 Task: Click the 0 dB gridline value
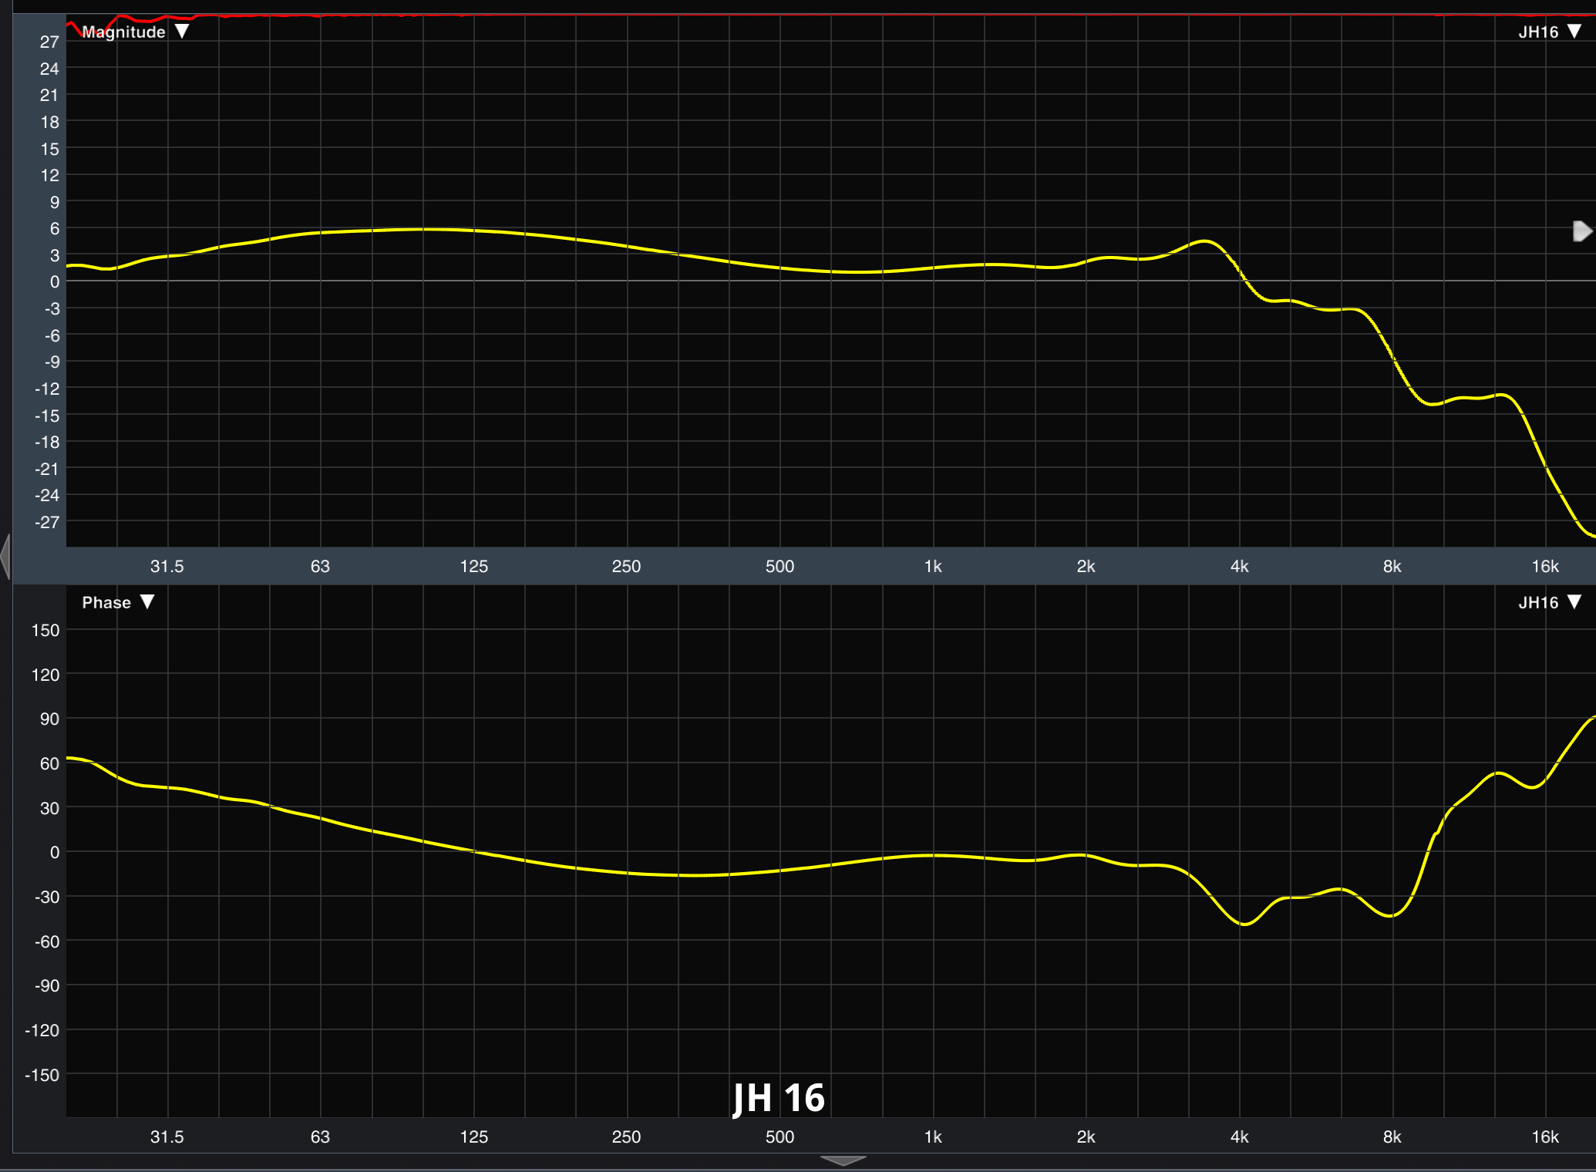[54, 281]
